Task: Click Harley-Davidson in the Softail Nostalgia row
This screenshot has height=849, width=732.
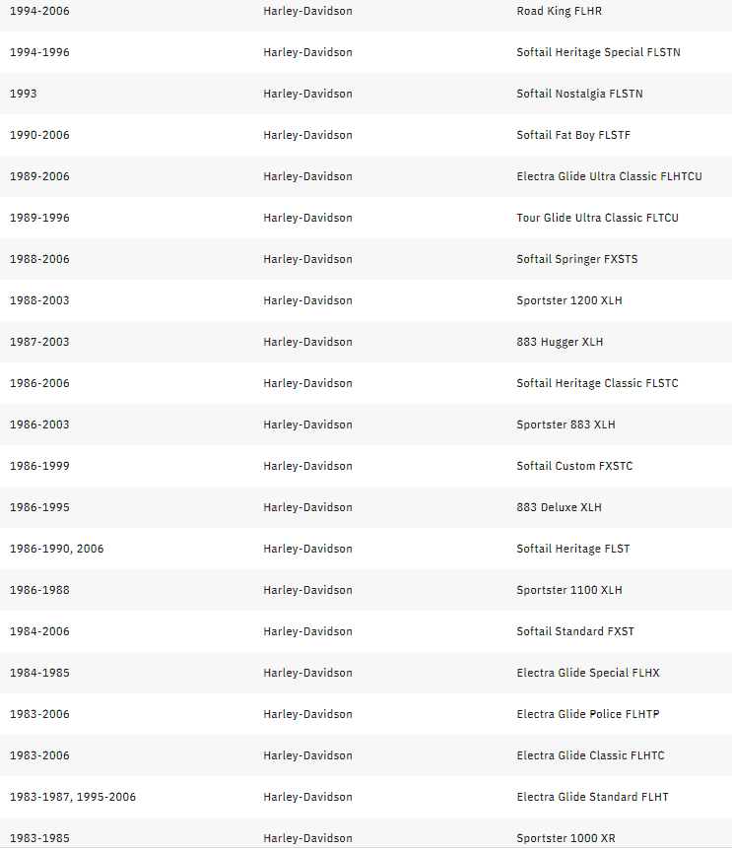Action: (x=307, y=94)
